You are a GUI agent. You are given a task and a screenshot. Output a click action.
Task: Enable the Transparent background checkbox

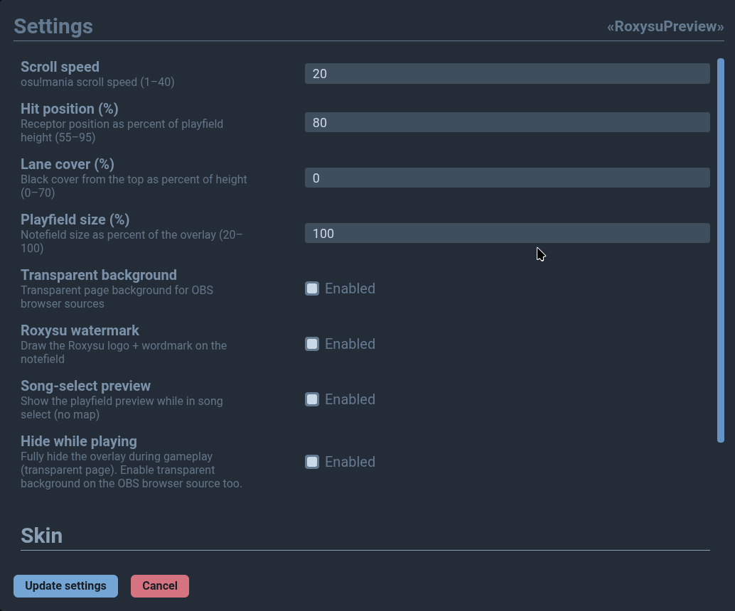point(312,288)
